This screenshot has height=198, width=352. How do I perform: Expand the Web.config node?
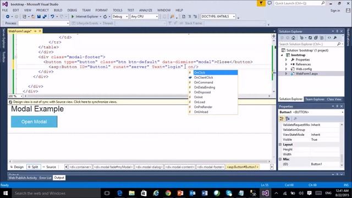(286, 69)
